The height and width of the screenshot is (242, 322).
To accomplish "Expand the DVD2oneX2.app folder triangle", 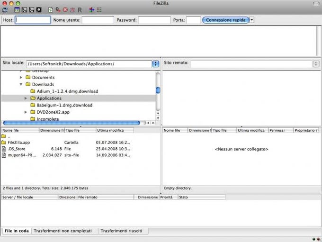I will click(x=26, y=112).
